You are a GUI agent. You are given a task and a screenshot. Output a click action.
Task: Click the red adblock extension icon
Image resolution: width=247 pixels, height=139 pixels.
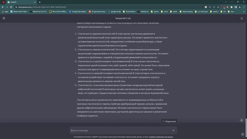[x=227, y=7]
